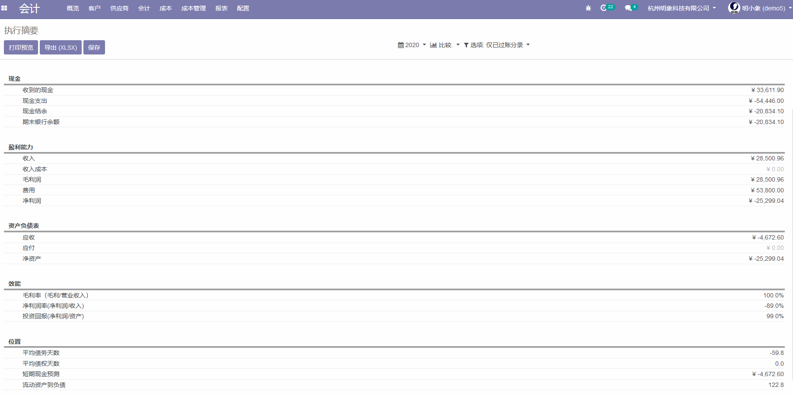Click the 净利润 row label
Image resolution: width=793 pixels, height=396 pixels.
click(32, 201)
